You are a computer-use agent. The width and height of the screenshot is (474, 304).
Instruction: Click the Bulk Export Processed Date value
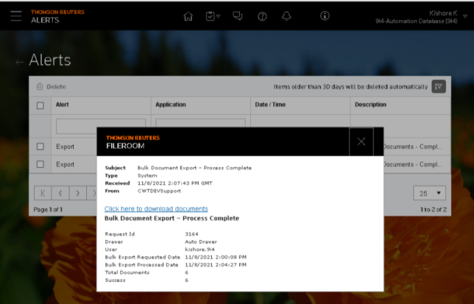click(x=215, y=265)
